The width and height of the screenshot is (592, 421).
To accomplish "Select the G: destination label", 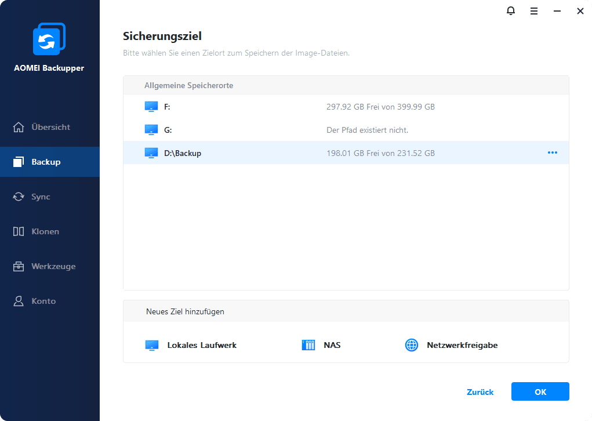I will pyautogui.click(x=168, y=130).
